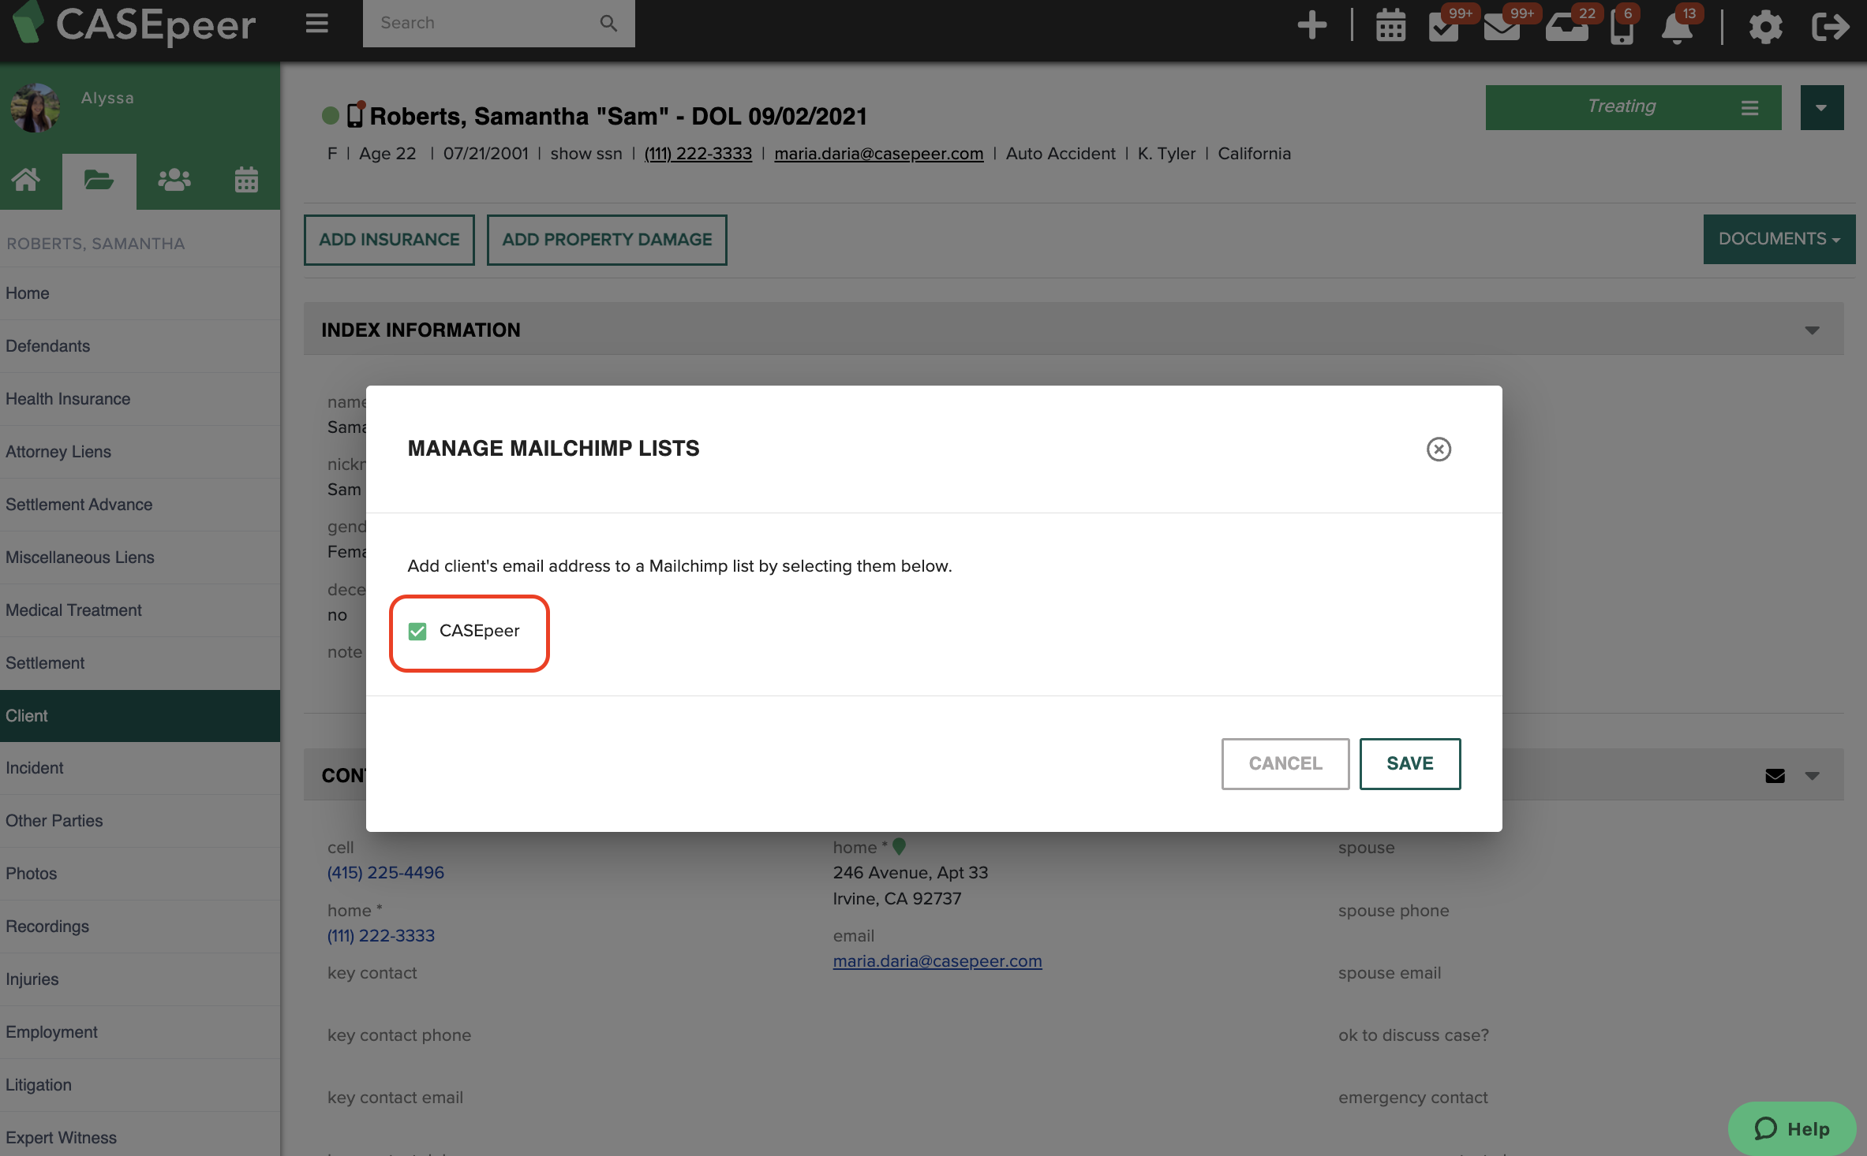Select the Client sidebar item
Screen dimensions: 1867x1156
[x=140, y=716]
